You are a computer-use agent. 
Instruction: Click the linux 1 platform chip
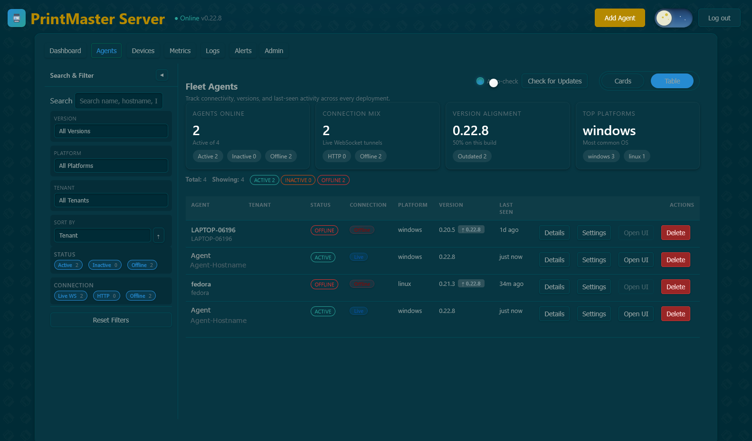pos(637,156)
